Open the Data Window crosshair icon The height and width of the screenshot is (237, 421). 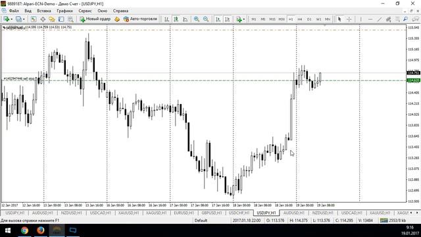(x=43, y=19)
